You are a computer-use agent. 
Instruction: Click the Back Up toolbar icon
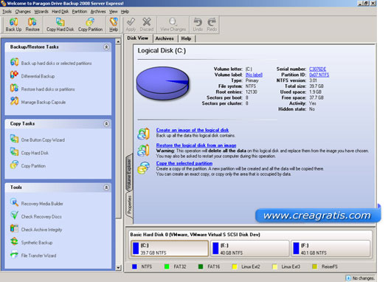14,22
